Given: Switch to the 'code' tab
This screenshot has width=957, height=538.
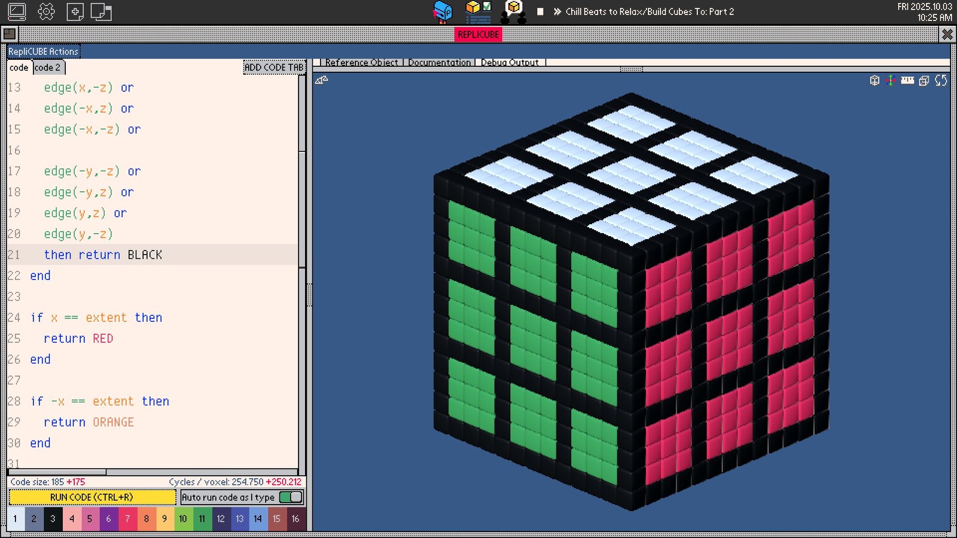Looking at the screenshot, I should click(19, 68).
